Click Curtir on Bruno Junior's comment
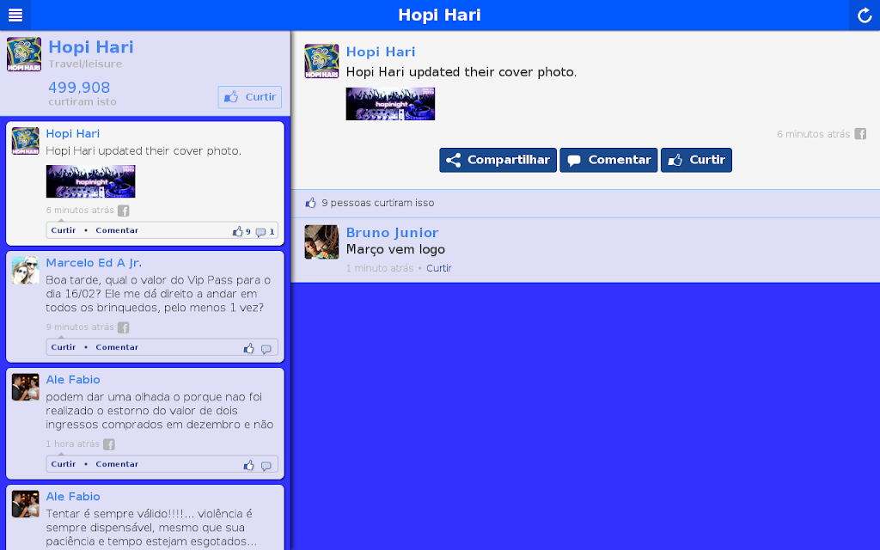The width and height of the screenshot is (880, 550). click(438, 268)
